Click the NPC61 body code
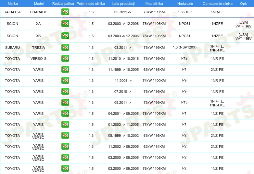The height and width of the screenshot is (174, 254). click(x=184, y=24)
